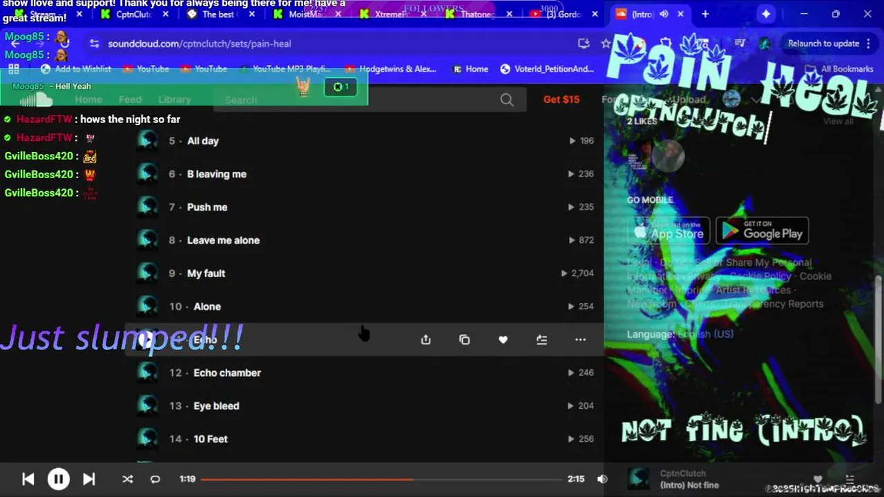The height and width of the screenshot is (497, 884).
Task: Change language English (US) link
Action: click(705, 334)
